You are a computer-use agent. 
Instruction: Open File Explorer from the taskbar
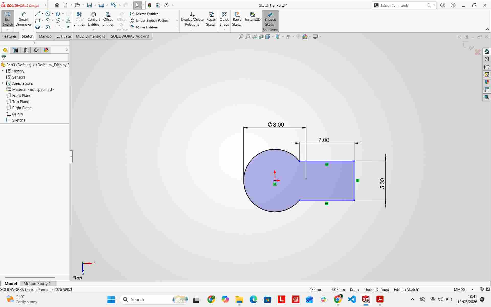(239, 299)
